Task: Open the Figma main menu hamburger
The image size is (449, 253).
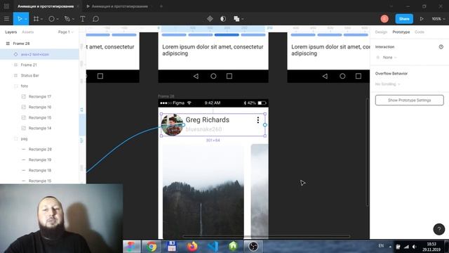Action: pyautogui.click(x=6, y=19)
